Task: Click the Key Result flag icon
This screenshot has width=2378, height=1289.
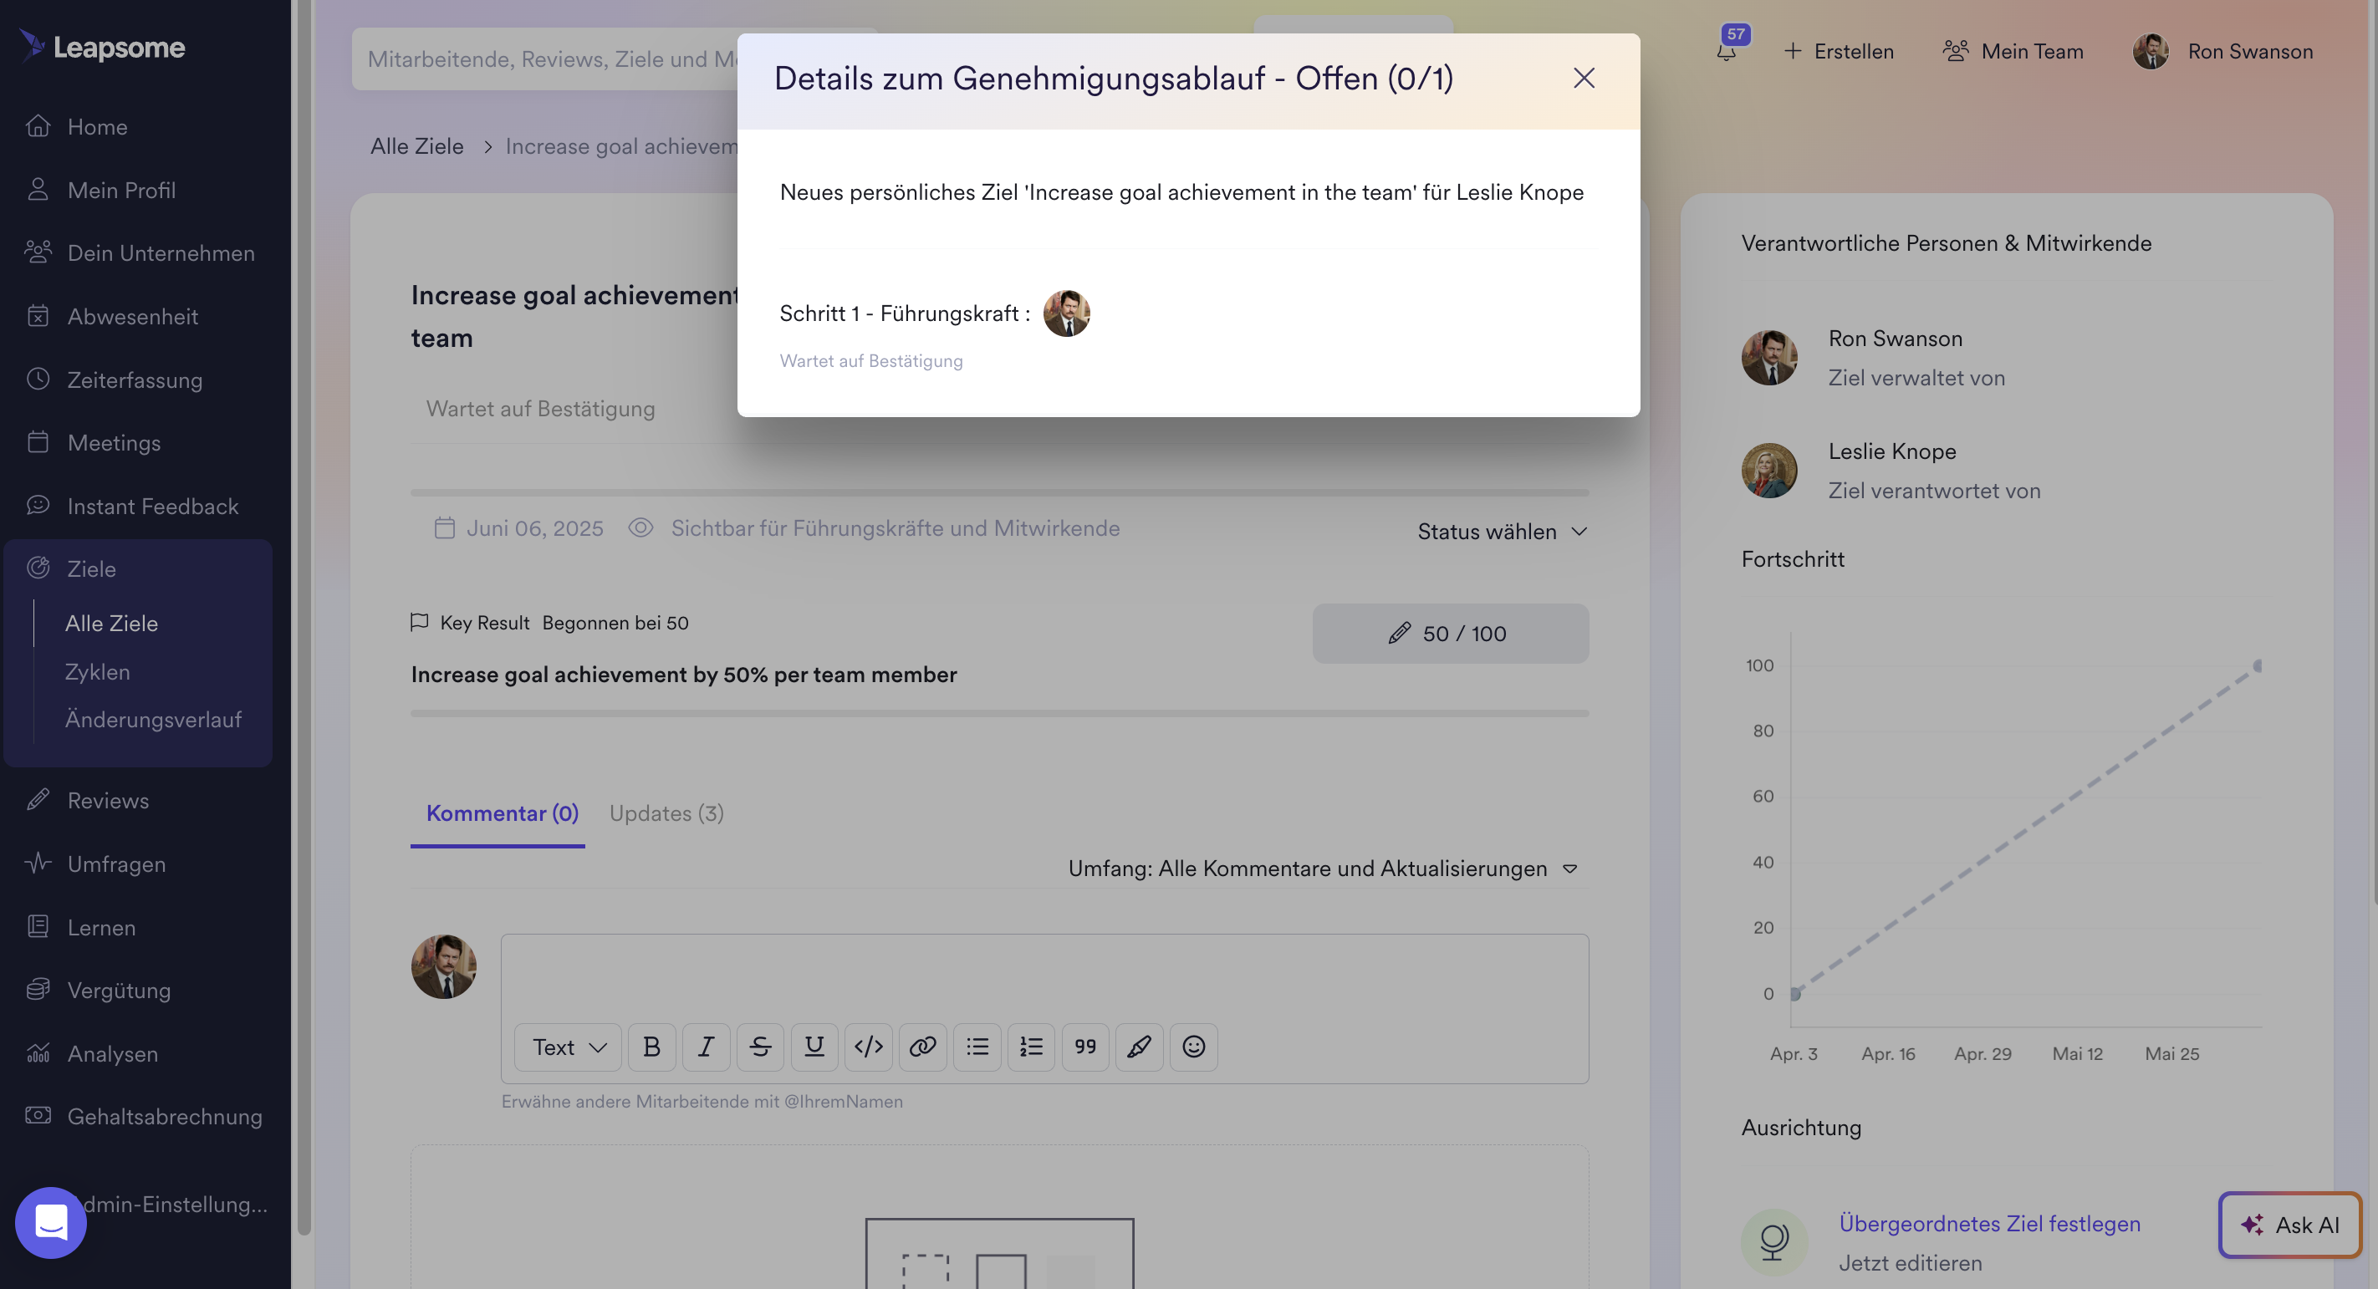Action: coord(419,622)
